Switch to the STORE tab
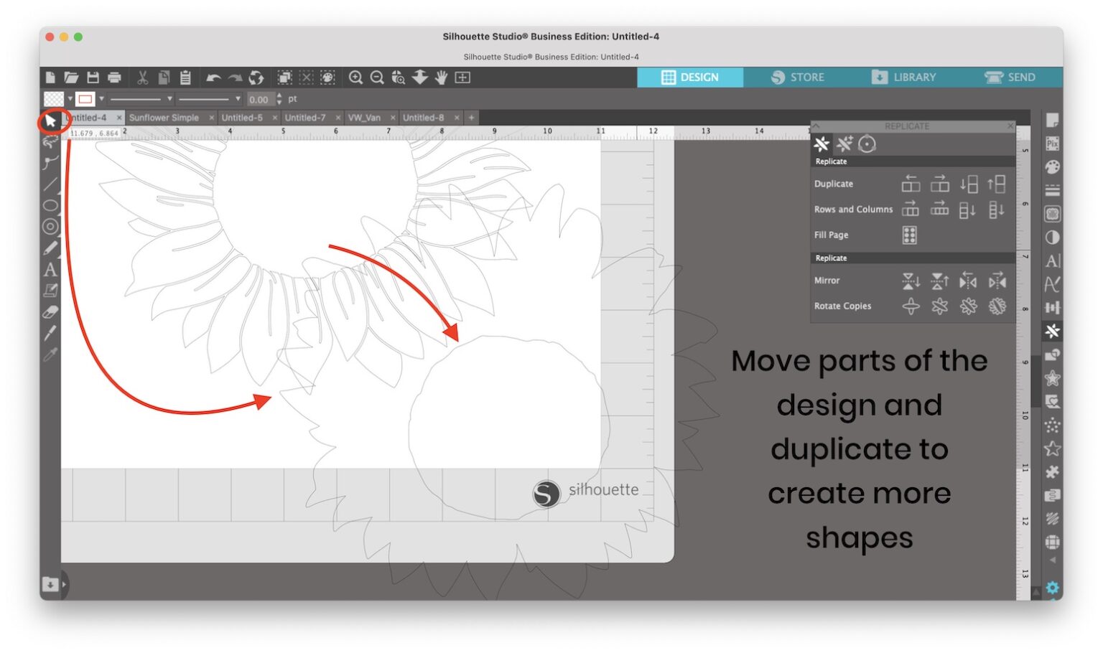 point(799,77)
